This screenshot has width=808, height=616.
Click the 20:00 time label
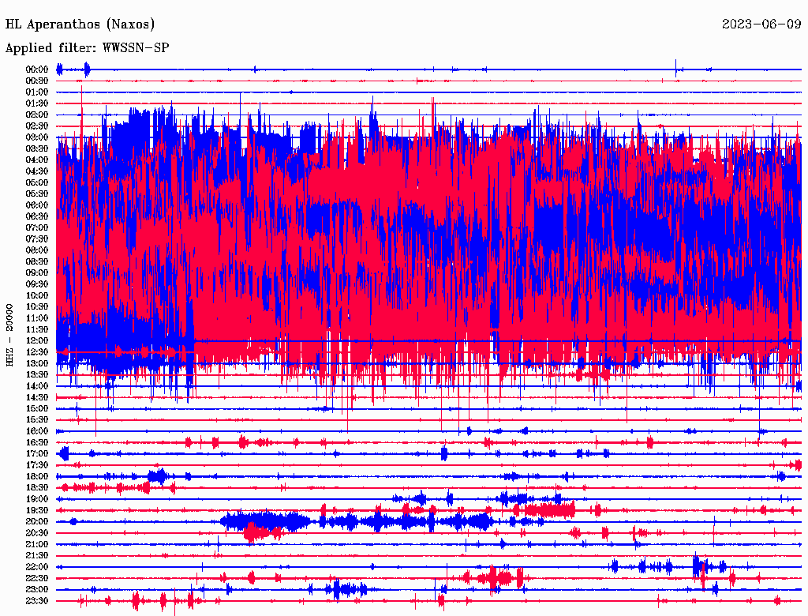click(37, 521)
